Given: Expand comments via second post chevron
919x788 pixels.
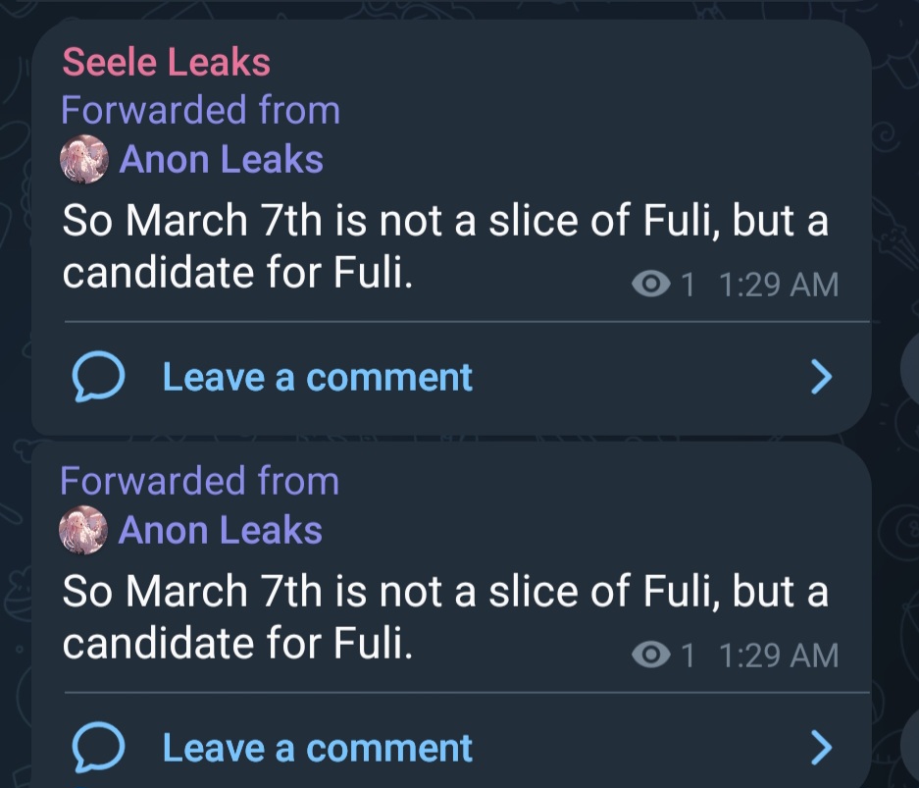Looking at the screenshot, I should click(821, 748).
